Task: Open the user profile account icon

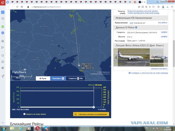Action: [163, 7]
